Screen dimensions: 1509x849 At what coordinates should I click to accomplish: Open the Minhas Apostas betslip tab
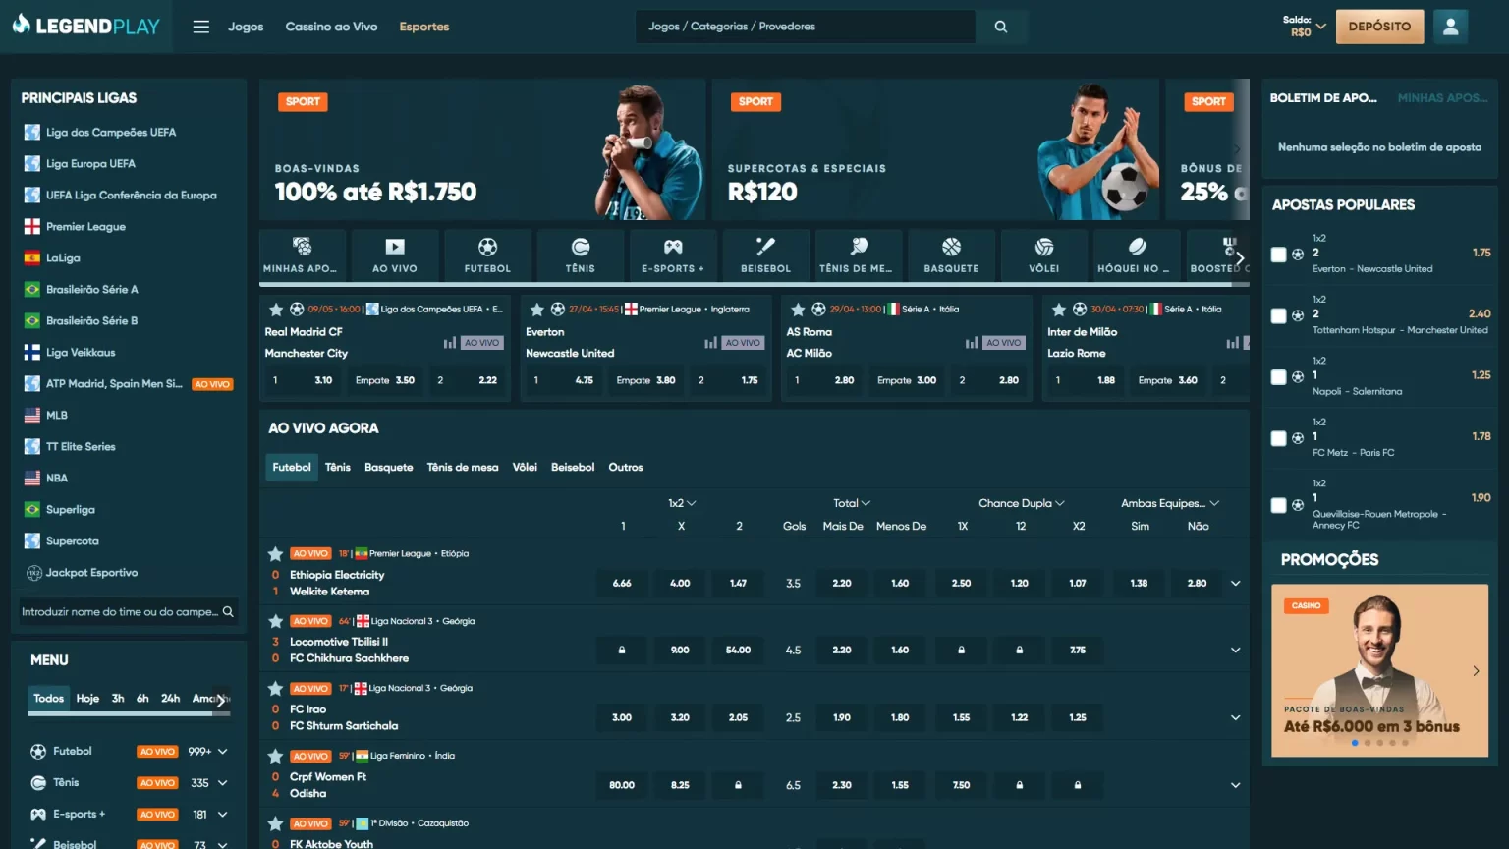tap(1442, 98)
